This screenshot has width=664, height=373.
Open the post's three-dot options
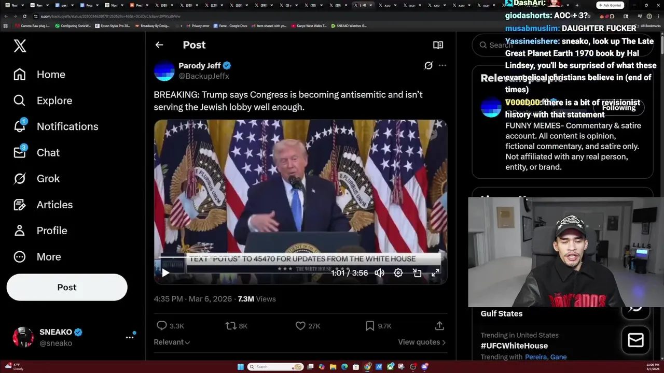click(442, 65)
